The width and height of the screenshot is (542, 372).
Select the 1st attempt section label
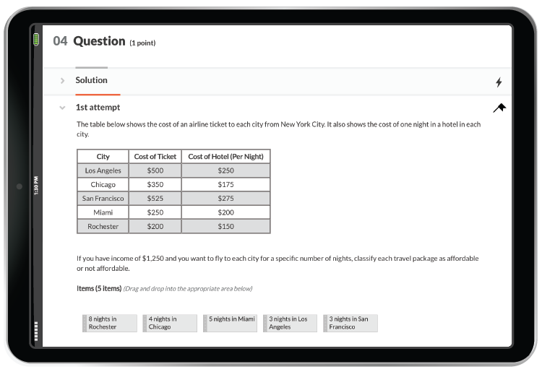point(98,108)
